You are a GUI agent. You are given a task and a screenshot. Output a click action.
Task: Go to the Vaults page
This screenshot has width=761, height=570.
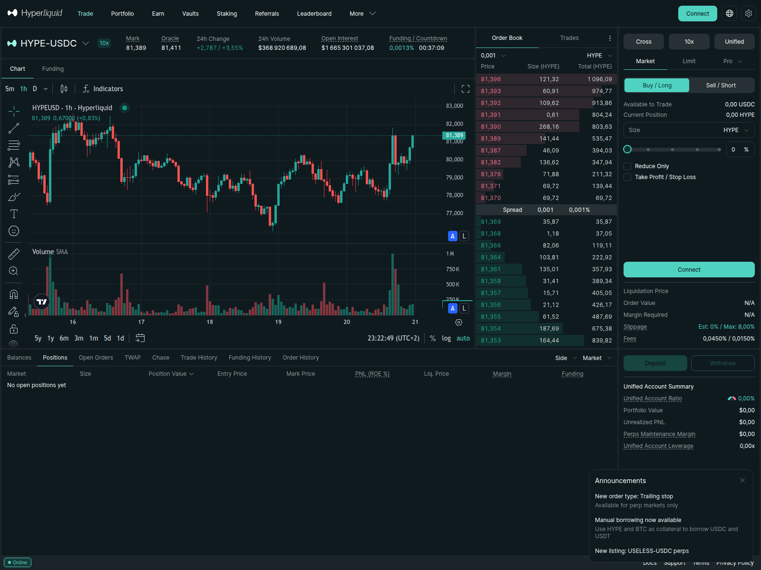click(x=190, y=14)
